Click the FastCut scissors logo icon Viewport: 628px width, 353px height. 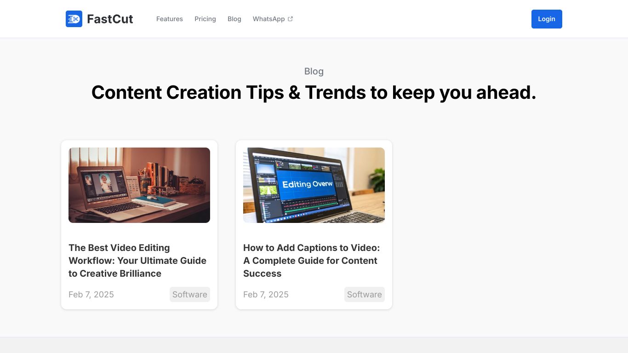point(74,19)
